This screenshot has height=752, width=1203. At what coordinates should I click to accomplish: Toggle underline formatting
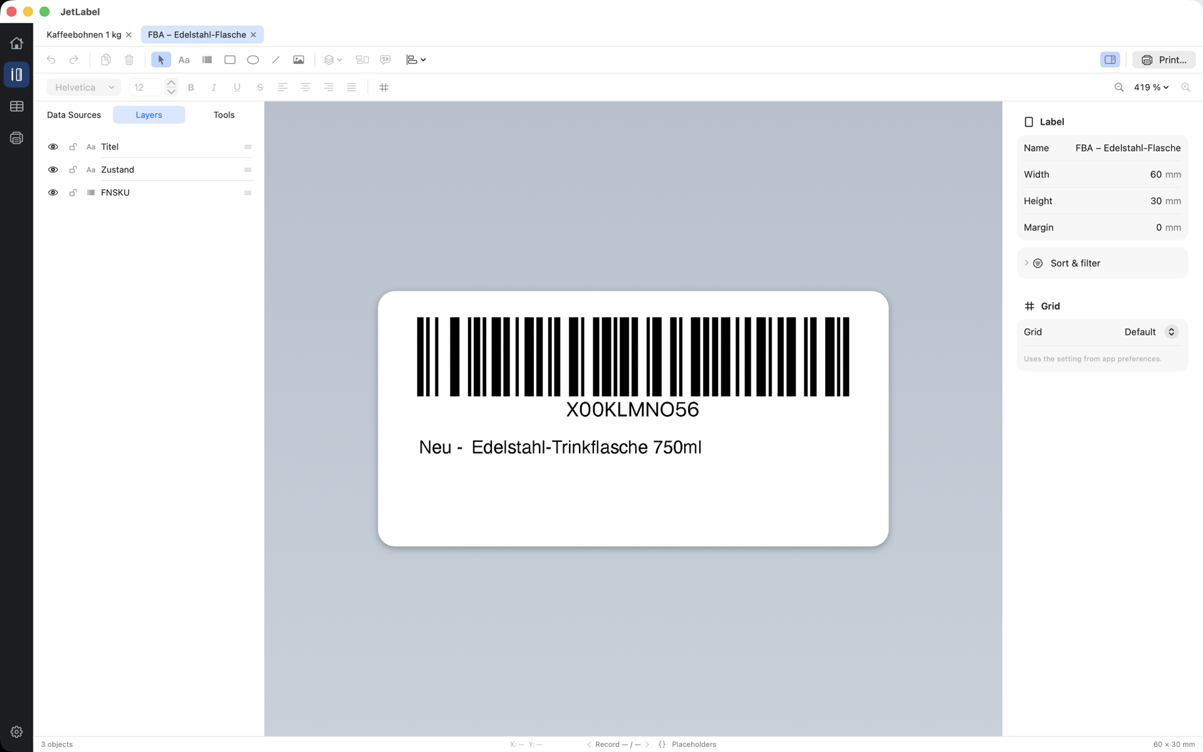(x=237, y=87)
